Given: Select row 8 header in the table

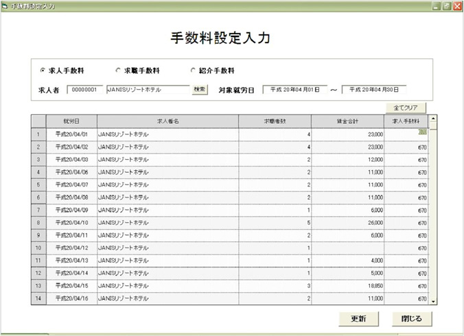Looking at the screenshot, I should coord(38,222).
